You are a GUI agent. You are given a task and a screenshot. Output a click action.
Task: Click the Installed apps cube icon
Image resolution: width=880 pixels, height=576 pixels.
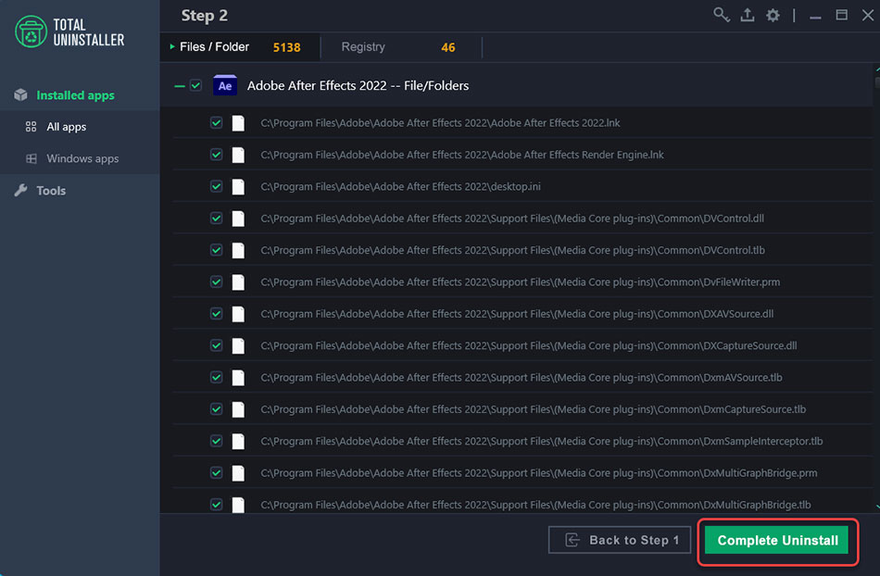point(20,94)
